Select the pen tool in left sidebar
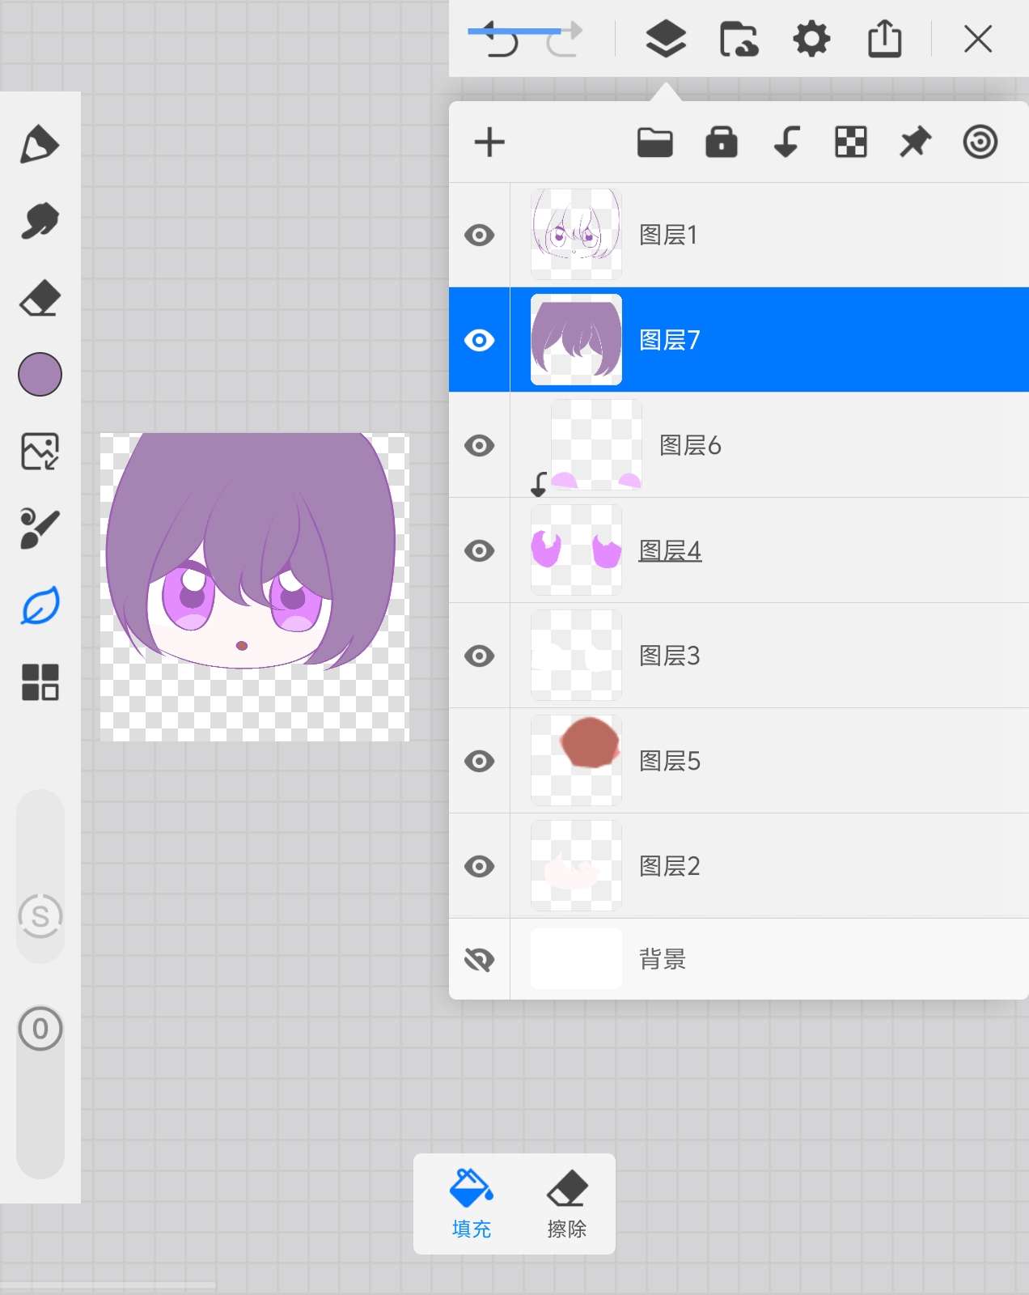This screenshot has height=1295, width=1029. pyautogui.click(x=40, y=145)
